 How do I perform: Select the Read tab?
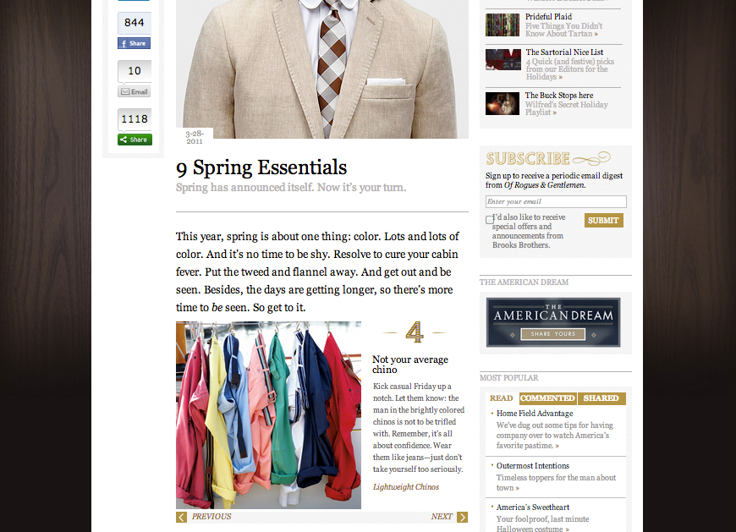502,398
